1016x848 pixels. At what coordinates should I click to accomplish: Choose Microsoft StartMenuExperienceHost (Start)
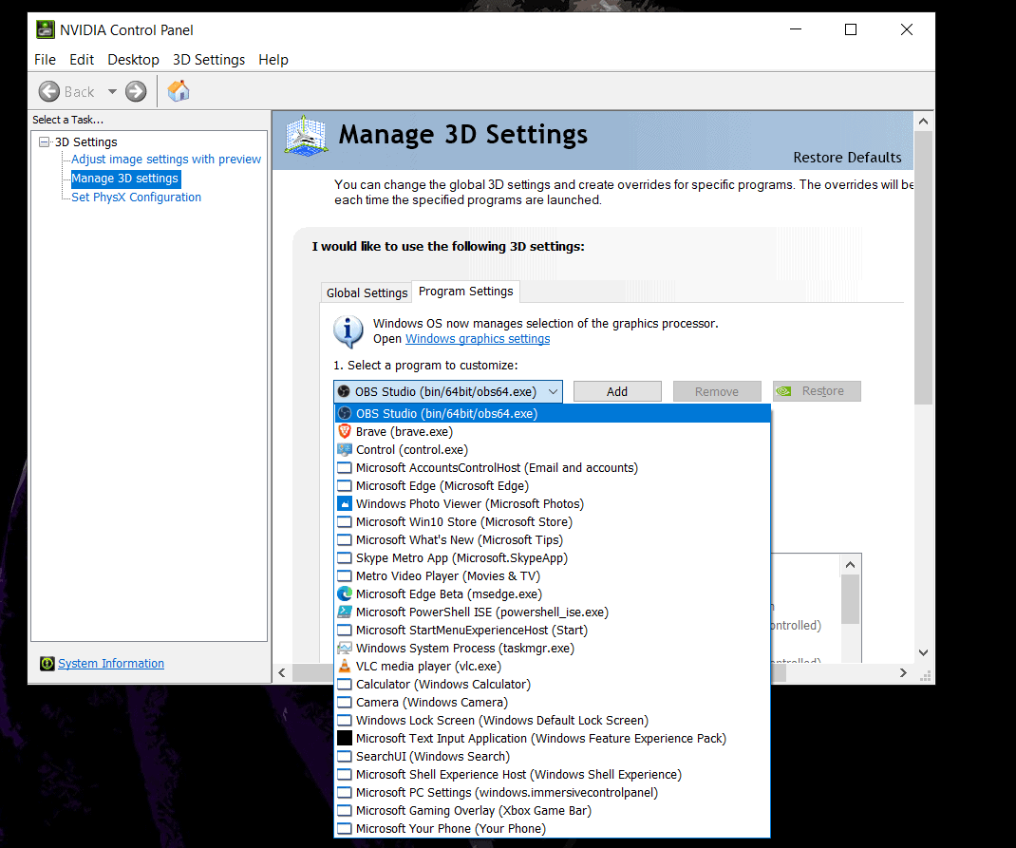[552, 630]
